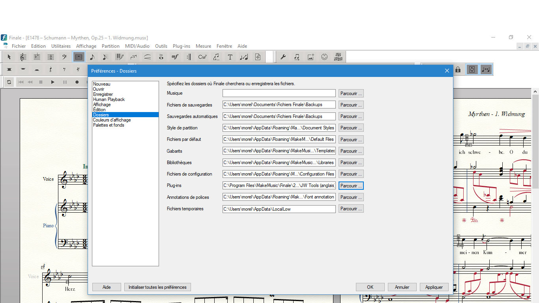Toggle the note spacing button beside lock
Screen dimensions: 539x303
486,70
